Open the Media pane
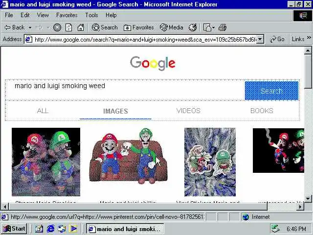Viewport: 313px width, 235px height. point(172,27)
